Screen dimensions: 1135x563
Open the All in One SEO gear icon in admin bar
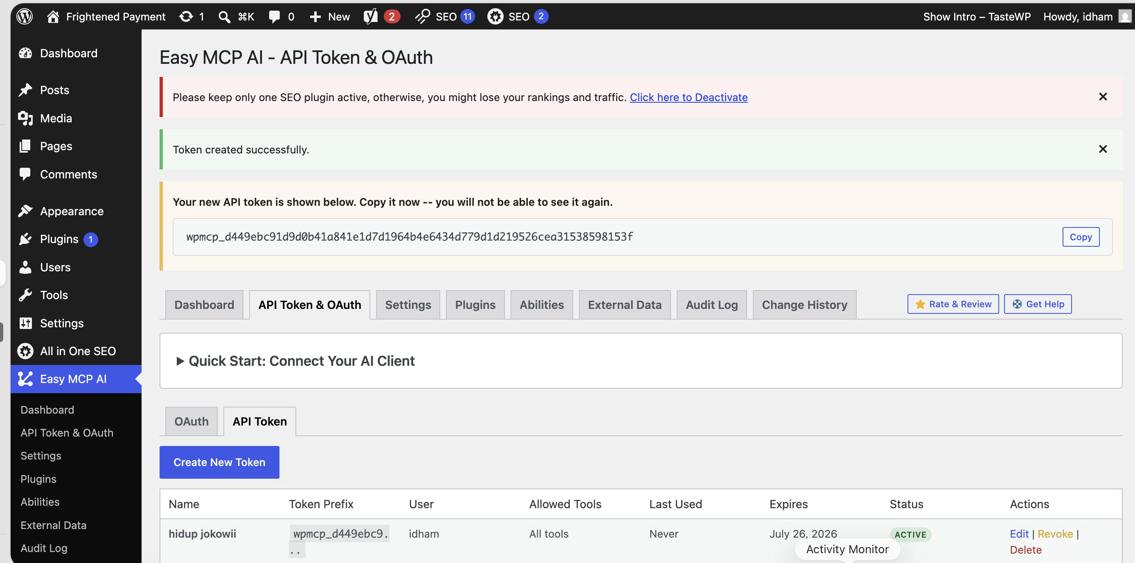[x=495, y=16]
